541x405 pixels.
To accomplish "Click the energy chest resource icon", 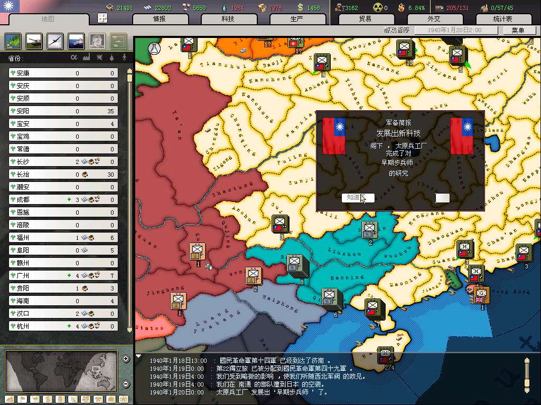I will [x=110, y=7].
